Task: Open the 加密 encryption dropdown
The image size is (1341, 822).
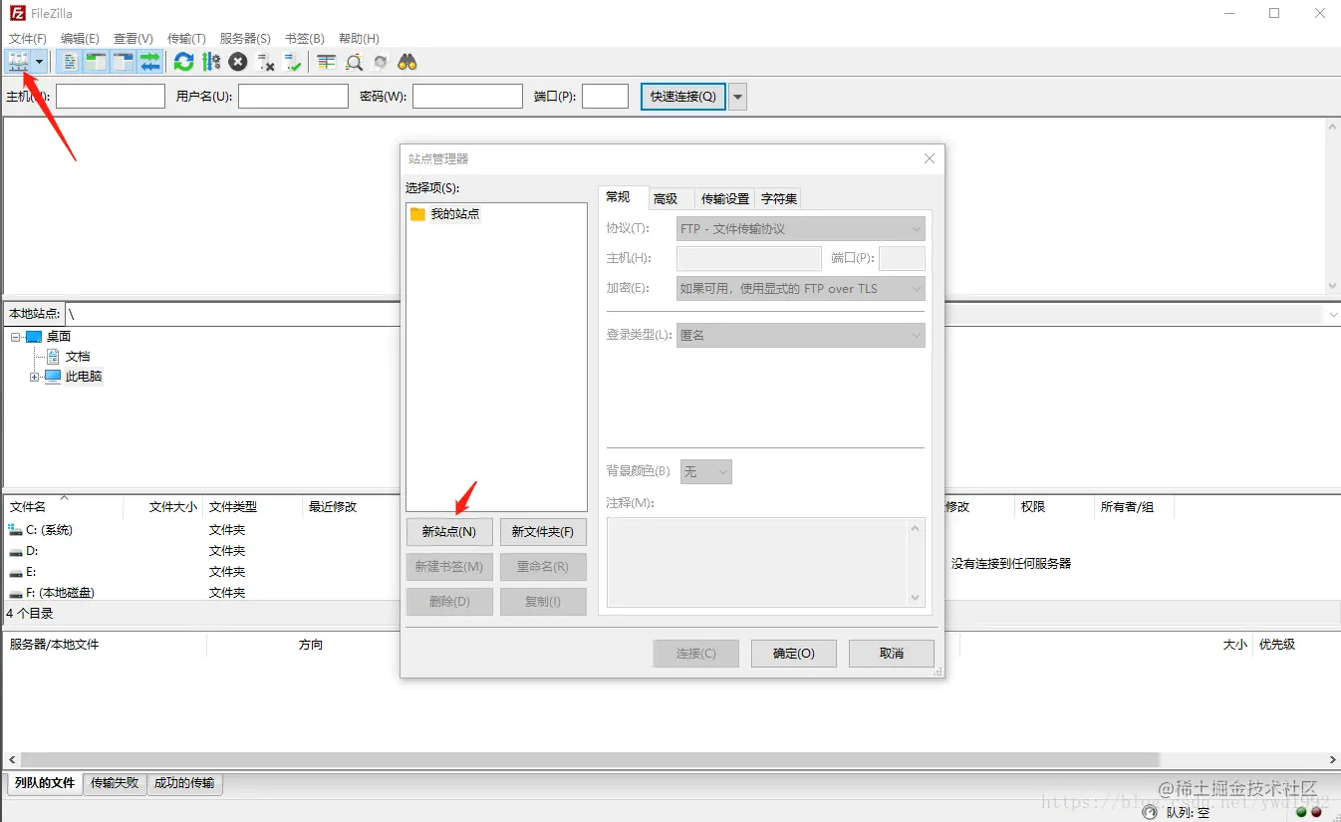Action: click(917, 289)
